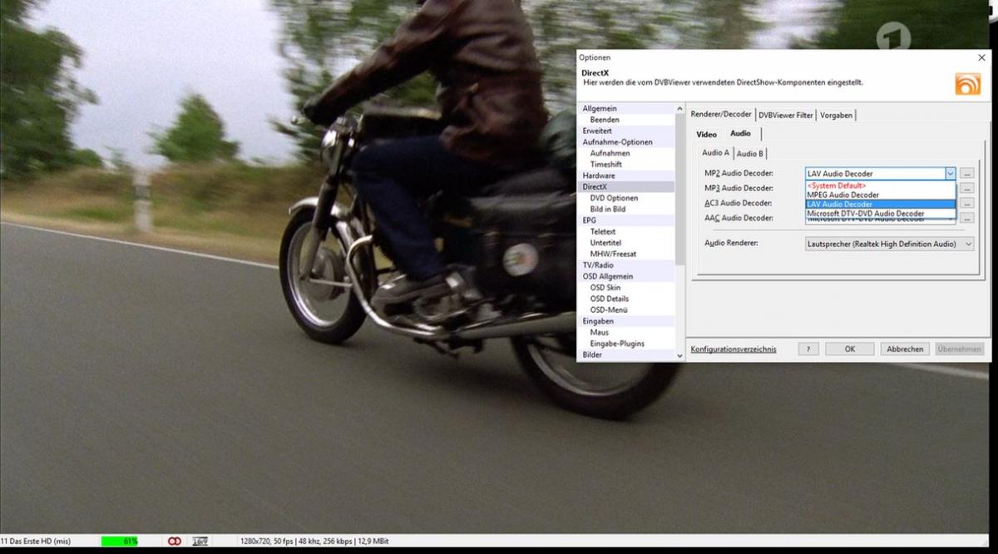The height and width of the screenshot is (554, 998).
Task: Confirm the dialog with the OK button
Action: [849, 349]
